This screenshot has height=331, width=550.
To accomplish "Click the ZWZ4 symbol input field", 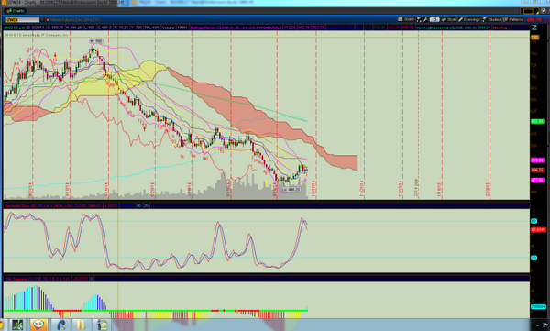I will point(22,19).
